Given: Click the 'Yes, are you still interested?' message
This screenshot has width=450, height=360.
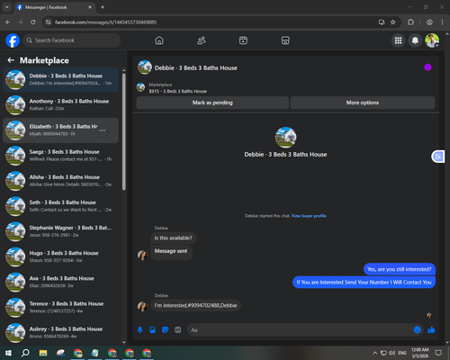Looking at the screenshot, I should point(400,269).
